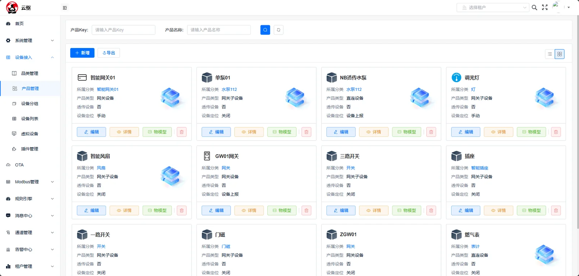Delete the GW01网关 product card
The height and width of the screenshot is (276, 579).
(x=307, y=211)
